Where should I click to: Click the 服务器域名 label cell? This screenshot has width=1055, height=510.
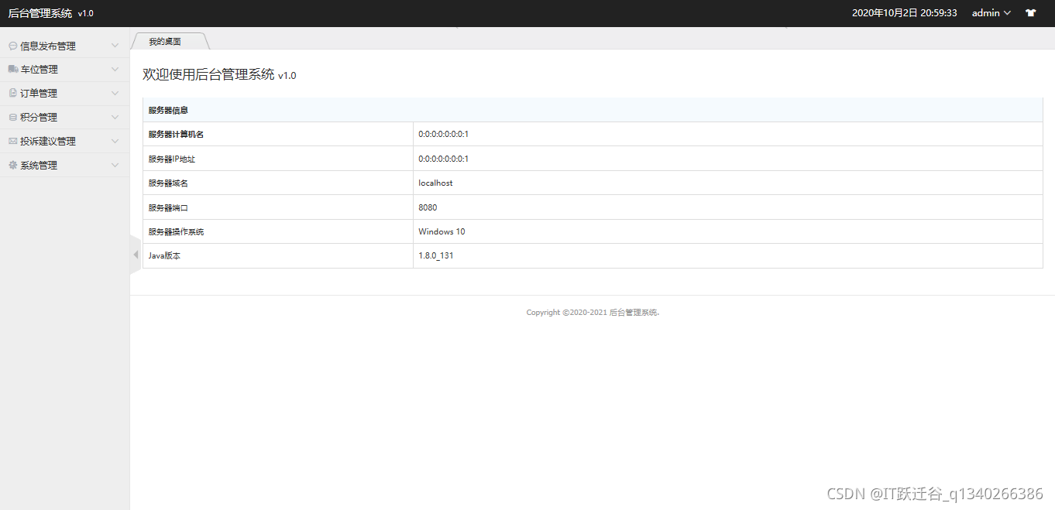(278, 183)
